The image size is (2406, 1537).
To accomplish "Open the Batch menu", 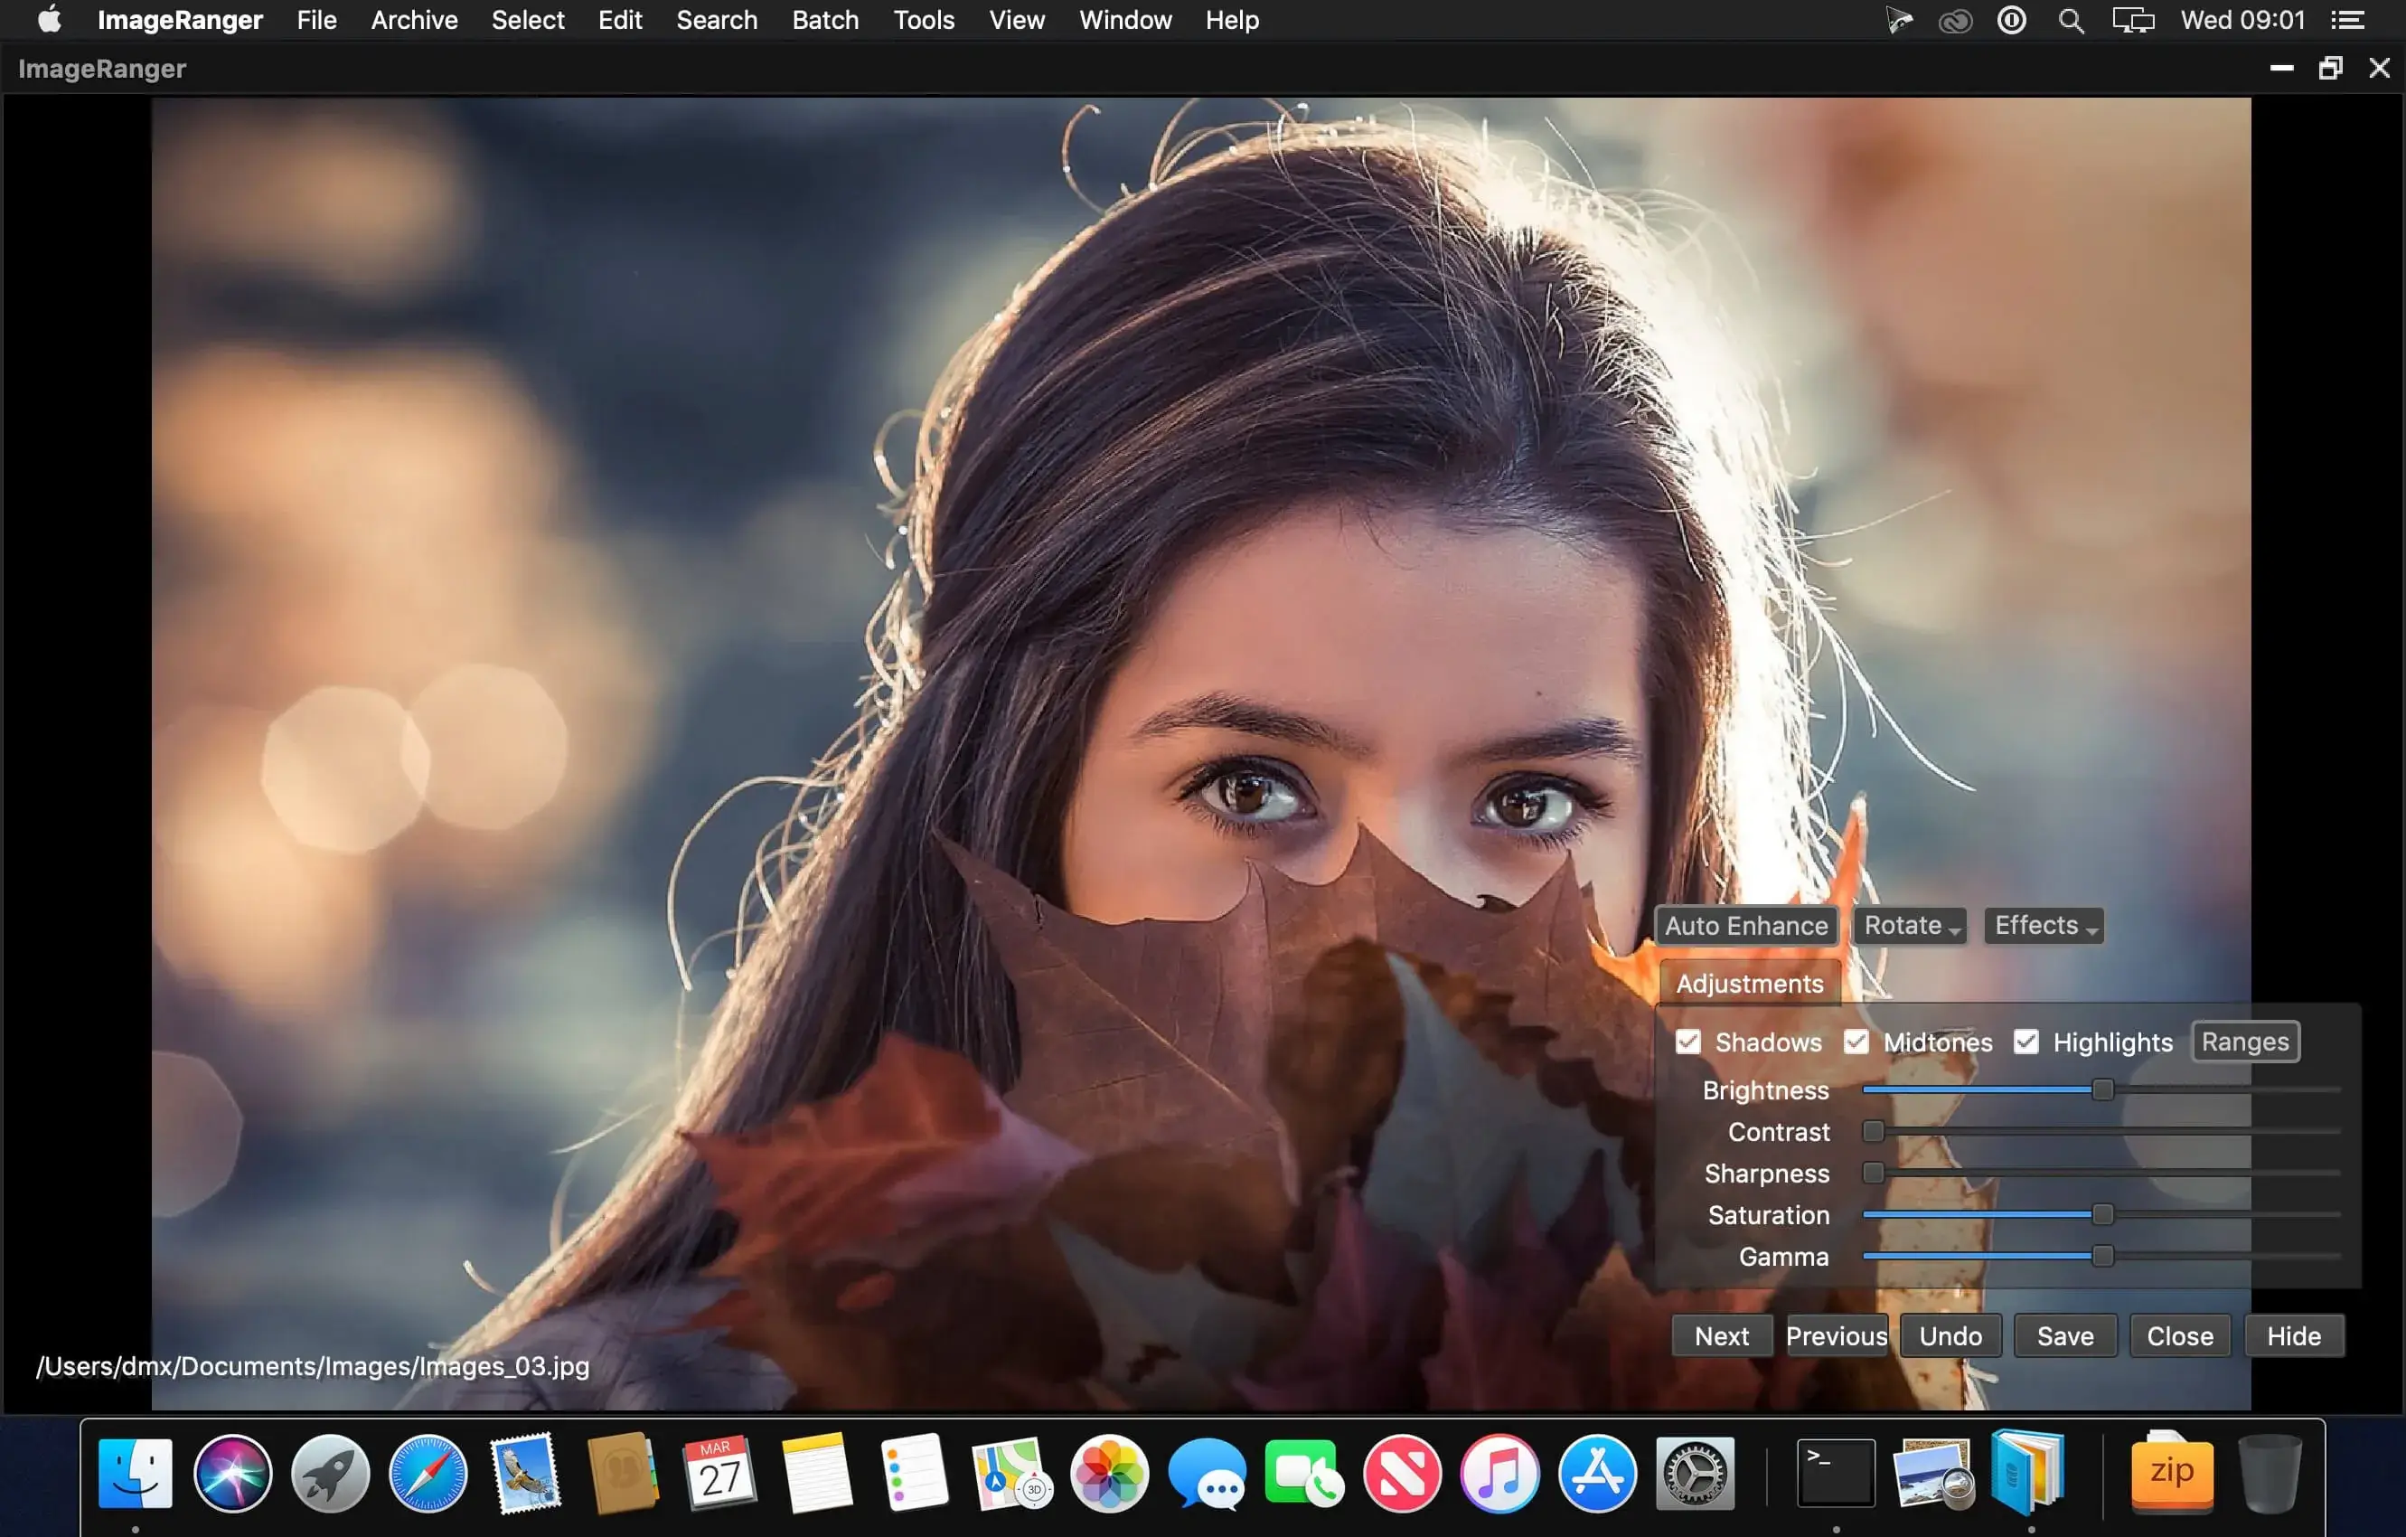I will pos(824,19).
